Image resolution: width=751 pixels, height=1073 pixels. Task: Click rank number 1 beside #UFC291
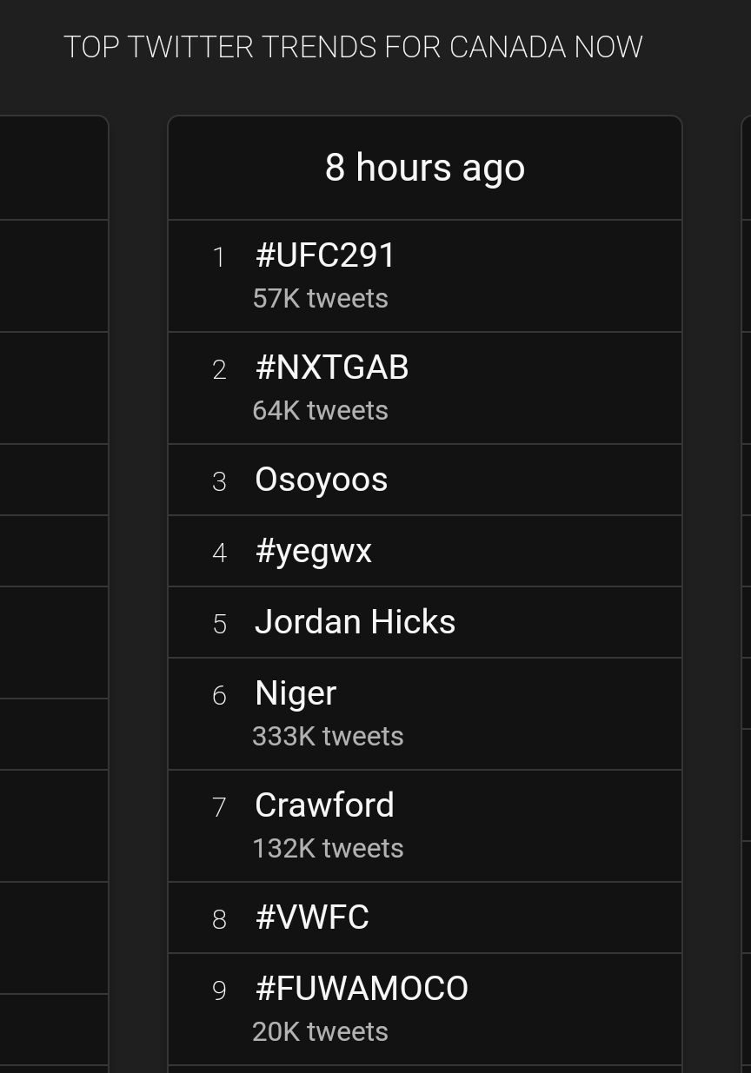(219, 257)
